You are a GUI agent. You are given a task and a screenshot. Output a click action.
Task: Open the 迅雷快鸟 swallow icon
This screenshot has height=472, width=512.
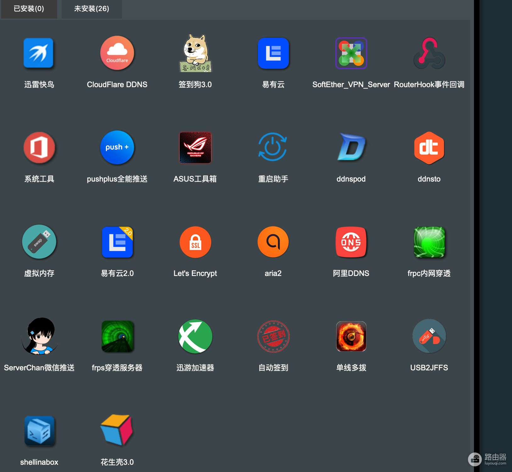39,53
